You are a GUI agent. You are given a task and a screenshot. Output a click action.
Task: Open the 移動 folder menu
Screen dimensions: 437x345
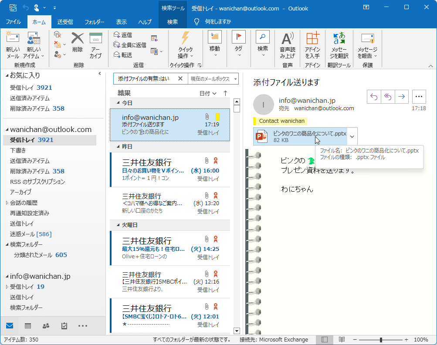click(x=215, y=44)
